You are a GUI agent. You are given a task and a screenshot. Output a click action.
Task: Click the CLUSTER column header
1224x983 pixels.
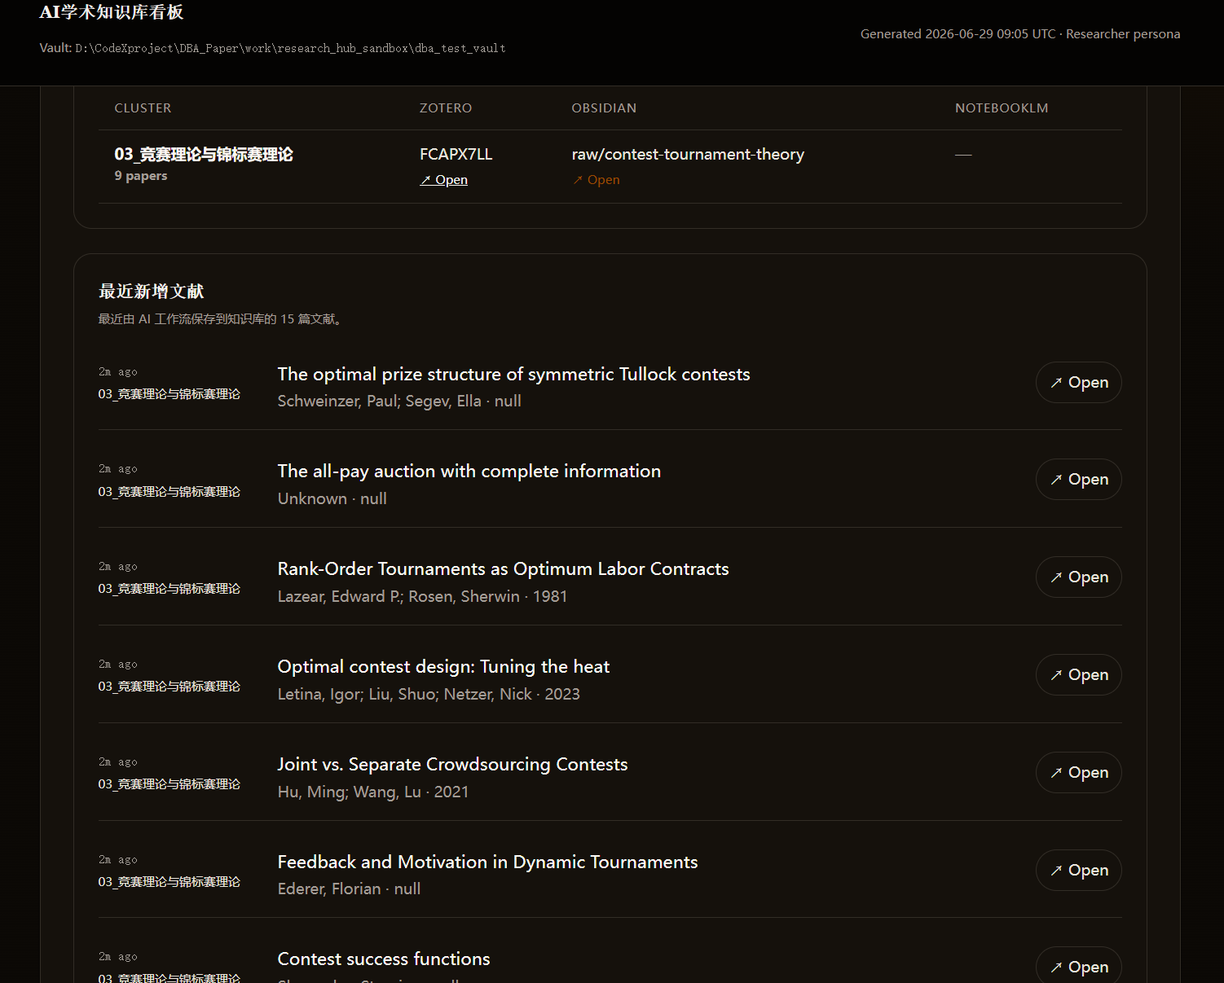pyautogui.click(x=143, y=108)
